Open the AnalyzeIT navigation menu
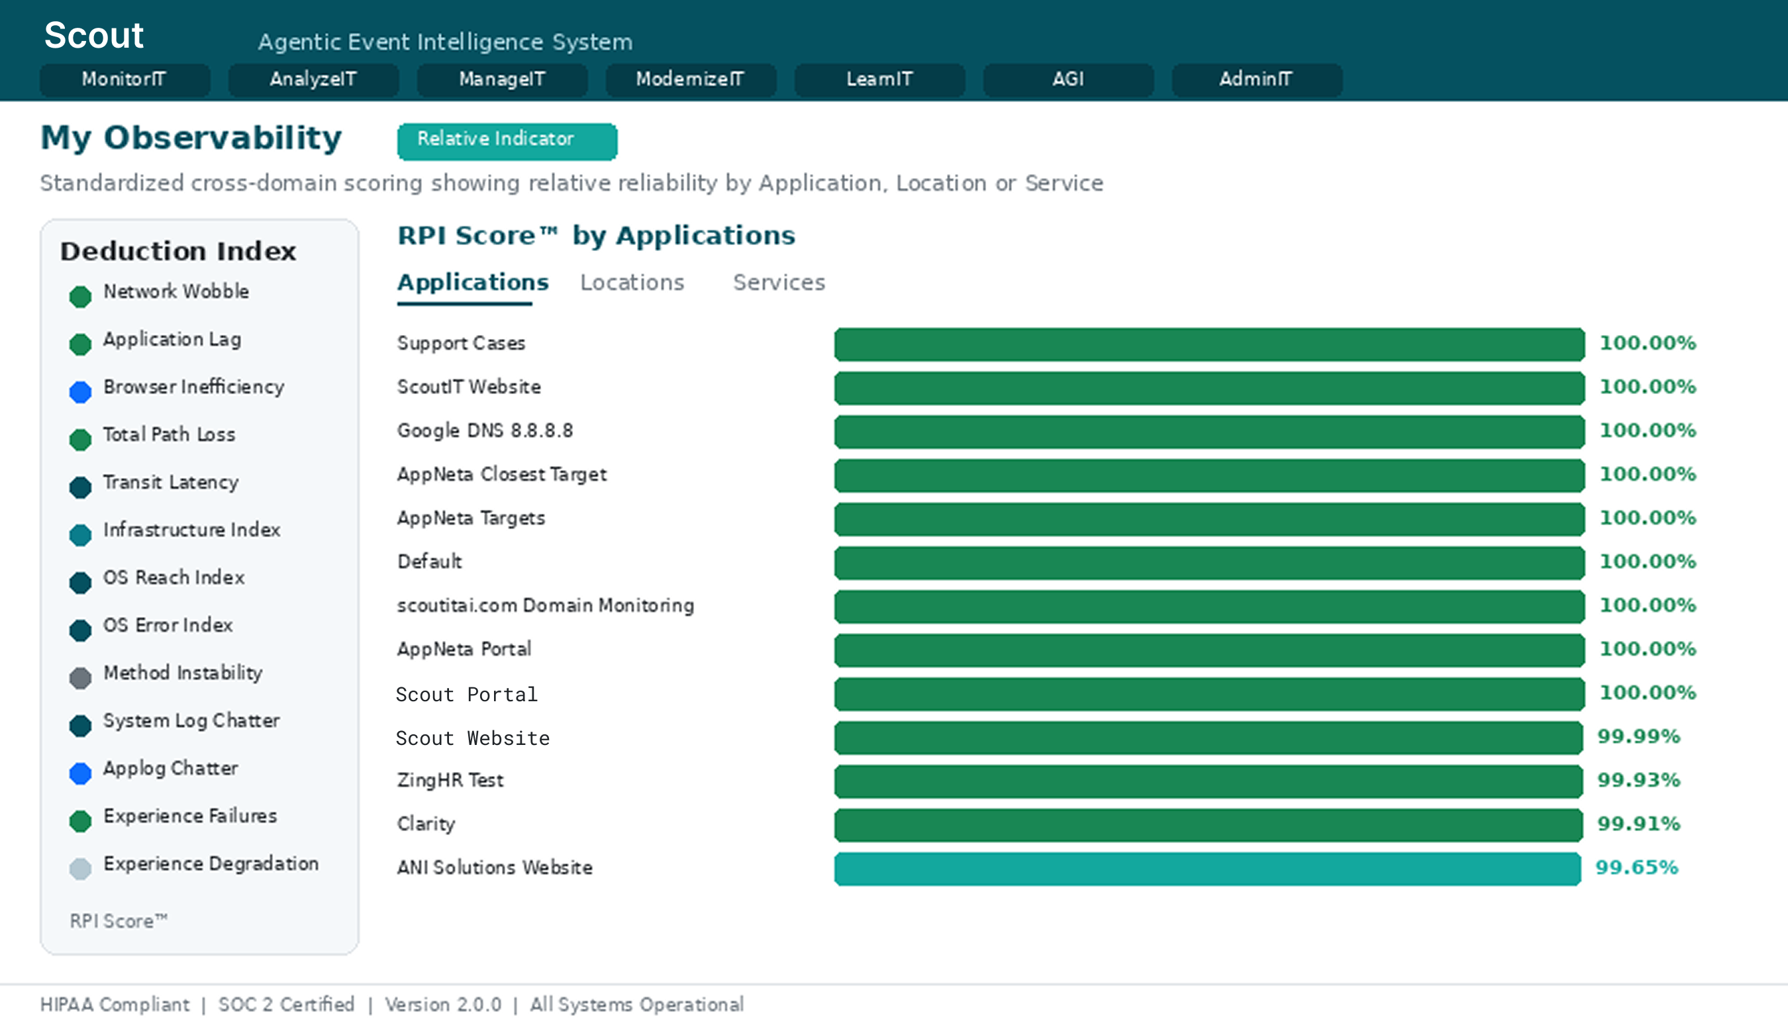This screenshot has height=1033, width=1788. [x=313, y=79]
